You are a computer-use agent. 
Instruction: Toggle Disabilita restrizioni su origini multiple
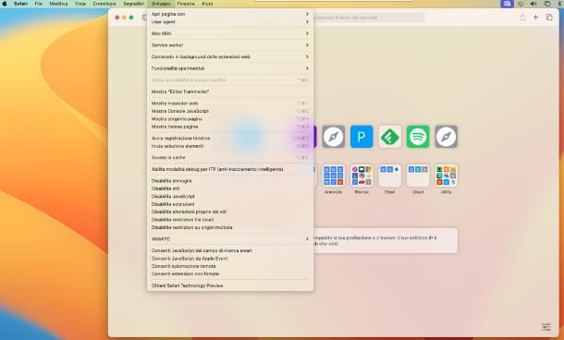(x=230, y=227)
